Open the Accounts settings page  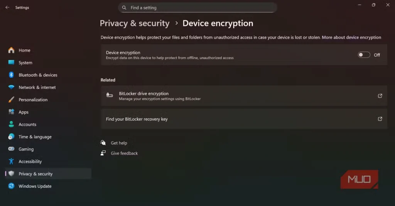27,124
